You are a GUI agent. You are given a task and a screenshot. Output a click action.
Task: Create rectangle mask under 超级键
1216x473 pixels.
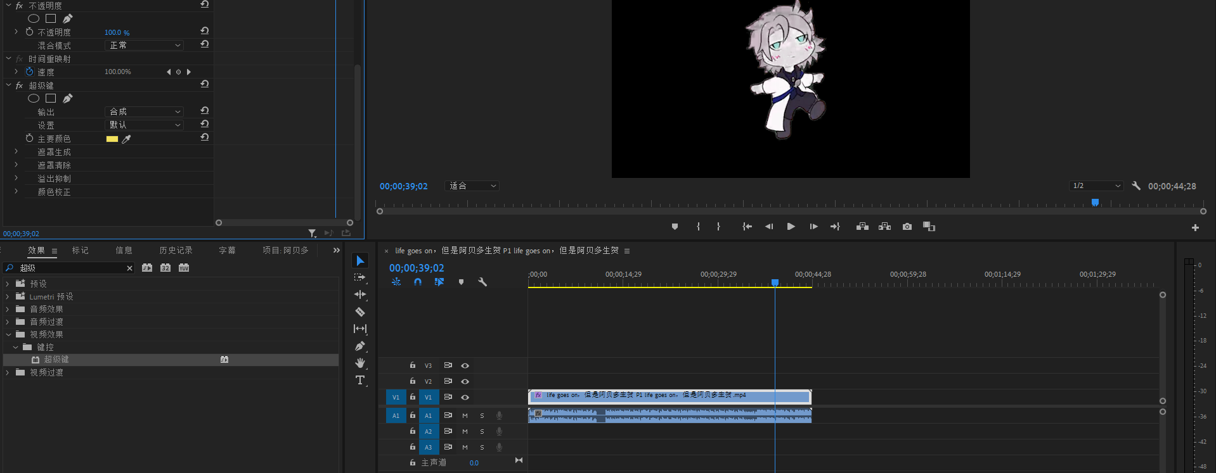pyautogui.click(x=51, y=98)
